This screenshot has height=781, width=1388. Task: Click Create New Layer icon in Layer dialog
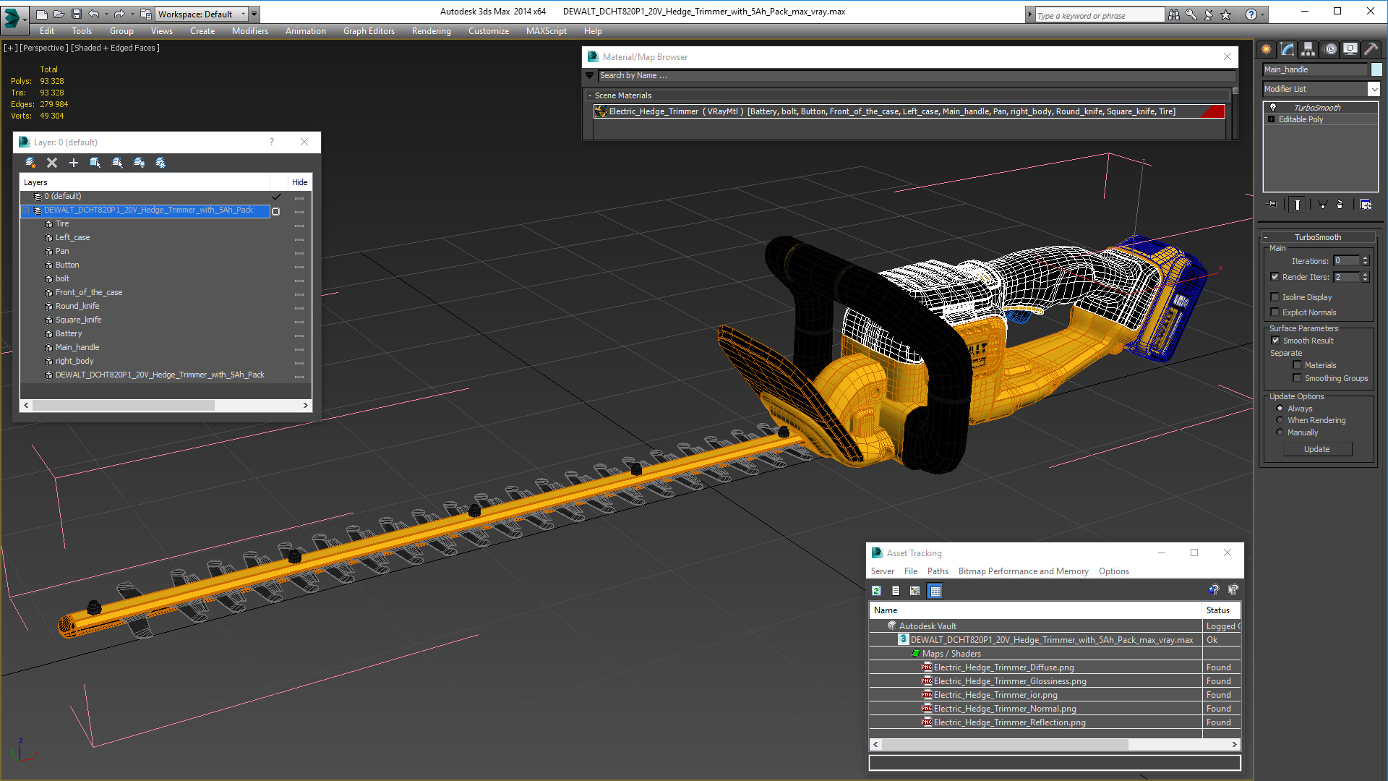tap(30, 163)
